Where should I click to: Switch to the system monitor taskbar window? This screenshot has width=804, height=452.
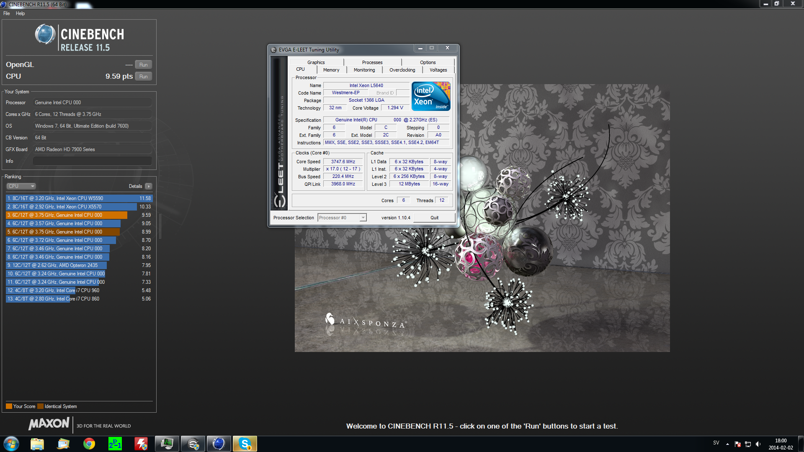(167, 444)
